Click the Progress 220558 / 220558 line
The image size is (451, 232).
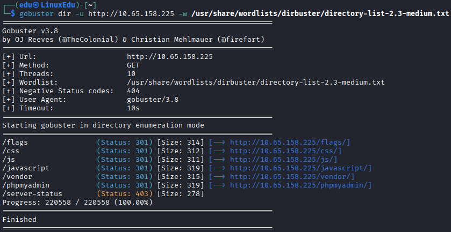pyautogui.click(x=77, y=203)
